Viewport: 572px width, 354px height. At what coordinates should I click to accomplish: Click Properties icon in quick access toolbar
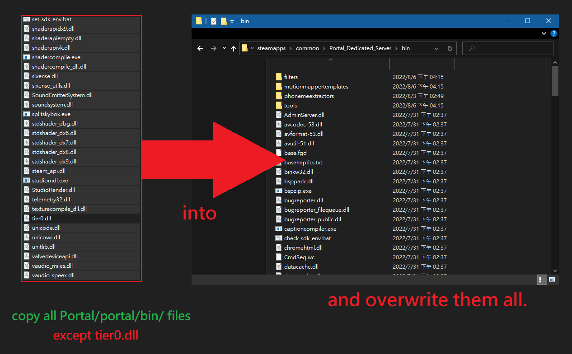[214, 21]
